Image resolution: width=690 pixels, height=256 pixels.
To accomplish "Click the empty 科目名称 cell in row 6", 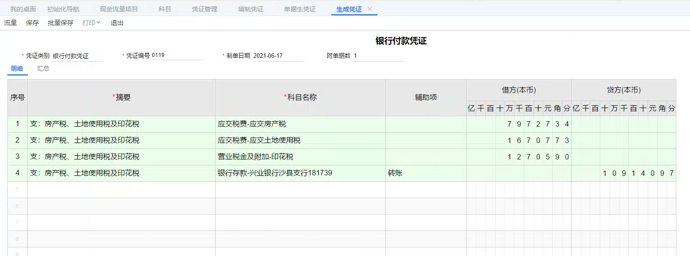I will (x=300, y=206).
